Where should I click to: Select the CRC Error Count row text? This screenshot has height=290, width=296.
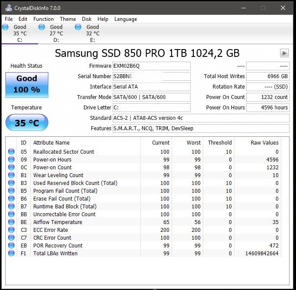coord(52,237)
